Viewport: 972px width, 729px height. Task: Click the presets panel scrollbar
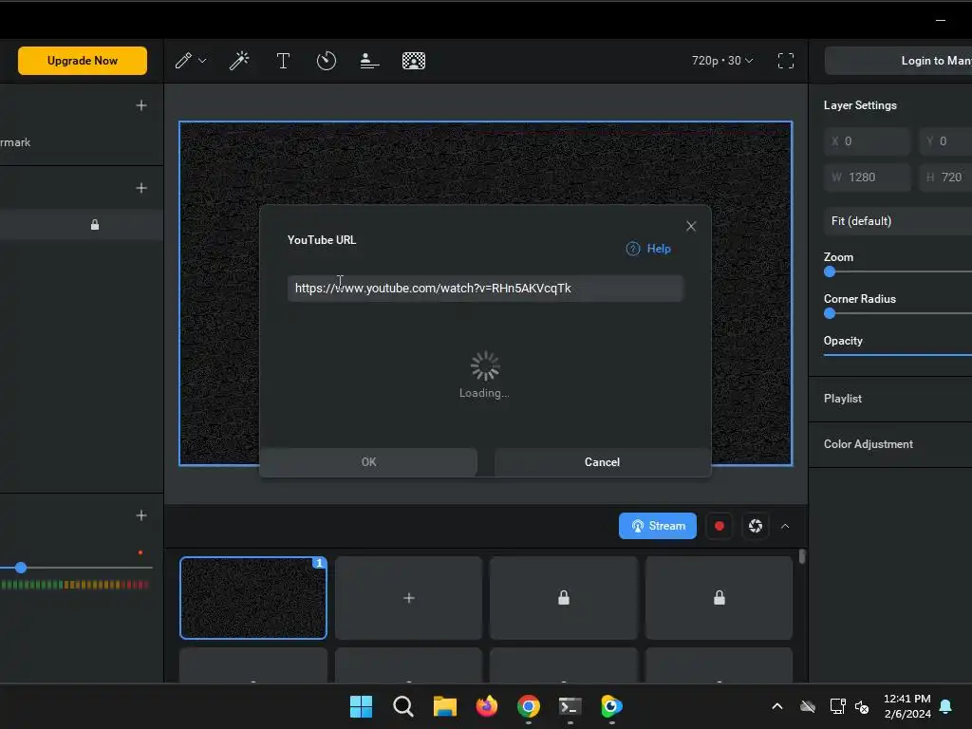802,556
